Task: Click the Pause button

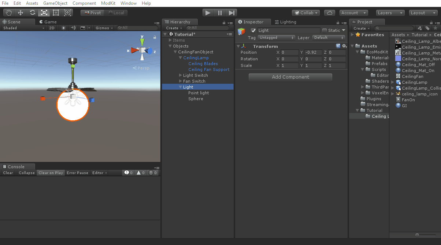Action: 220,13
